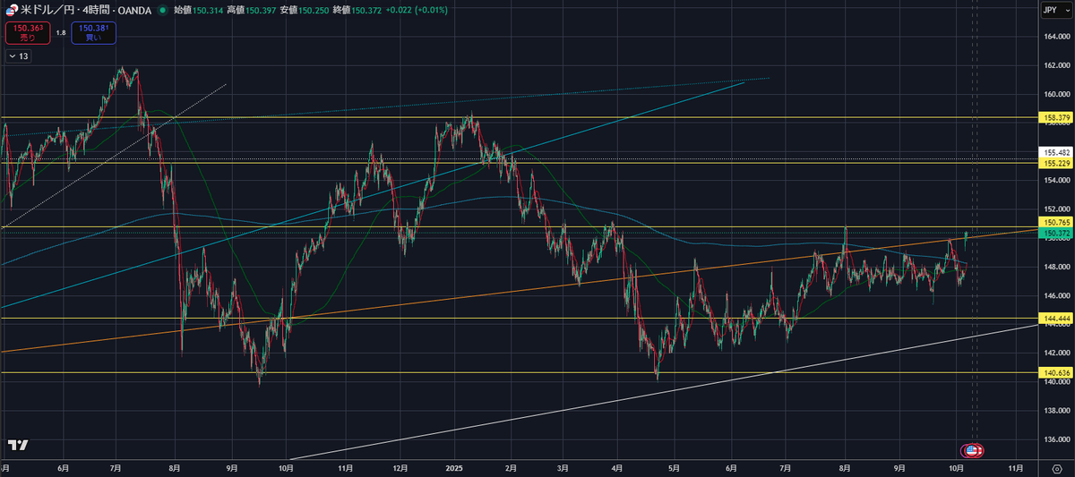Click the 10月 label next to 11月
Screen dimensions: 1075x477
coord(956,468)
